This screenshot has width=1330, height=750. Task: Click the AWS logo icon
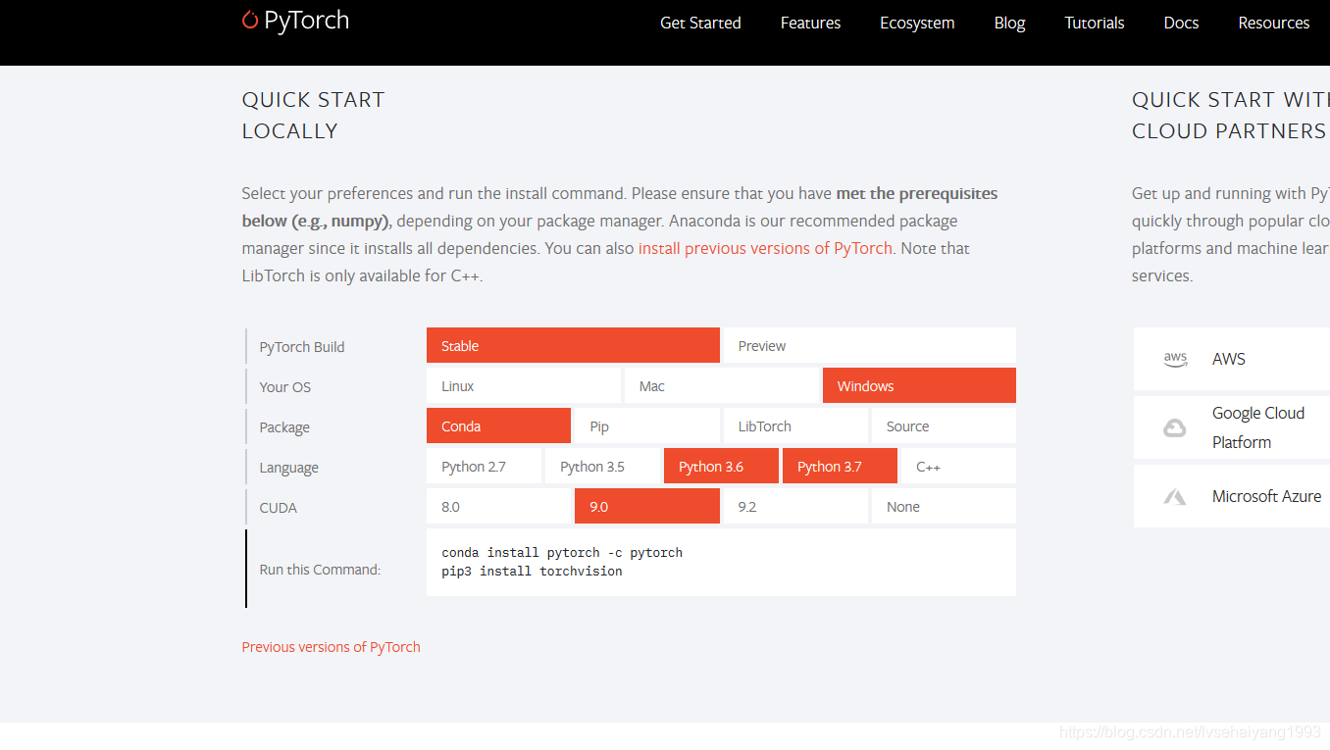(1175, 359)
